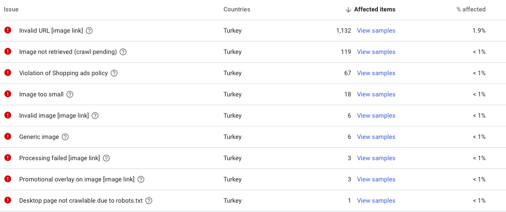Open help for Desktop page not crawlable issue
This screenshot has width=506, height=212.
[149, 201]
